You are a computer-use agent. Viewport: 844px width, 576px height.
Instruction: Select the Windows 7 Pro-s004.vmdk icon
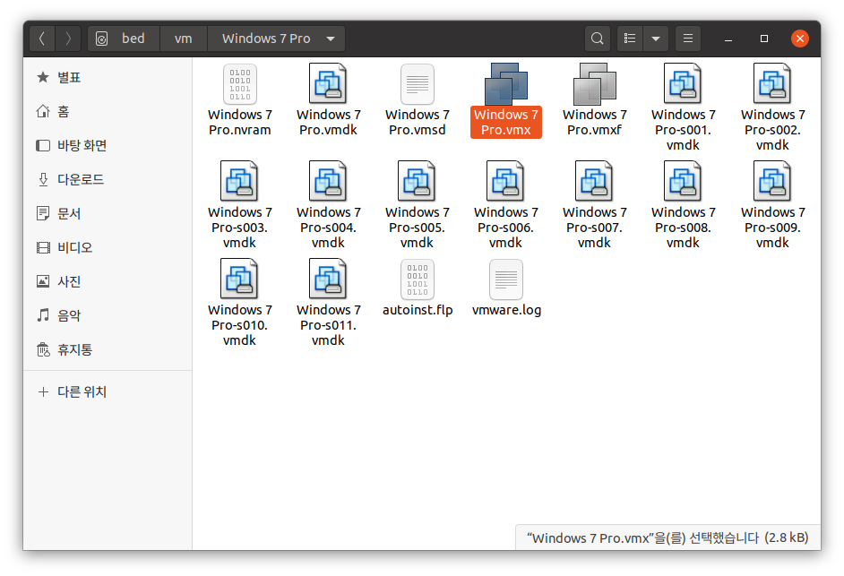pos(328,181)
